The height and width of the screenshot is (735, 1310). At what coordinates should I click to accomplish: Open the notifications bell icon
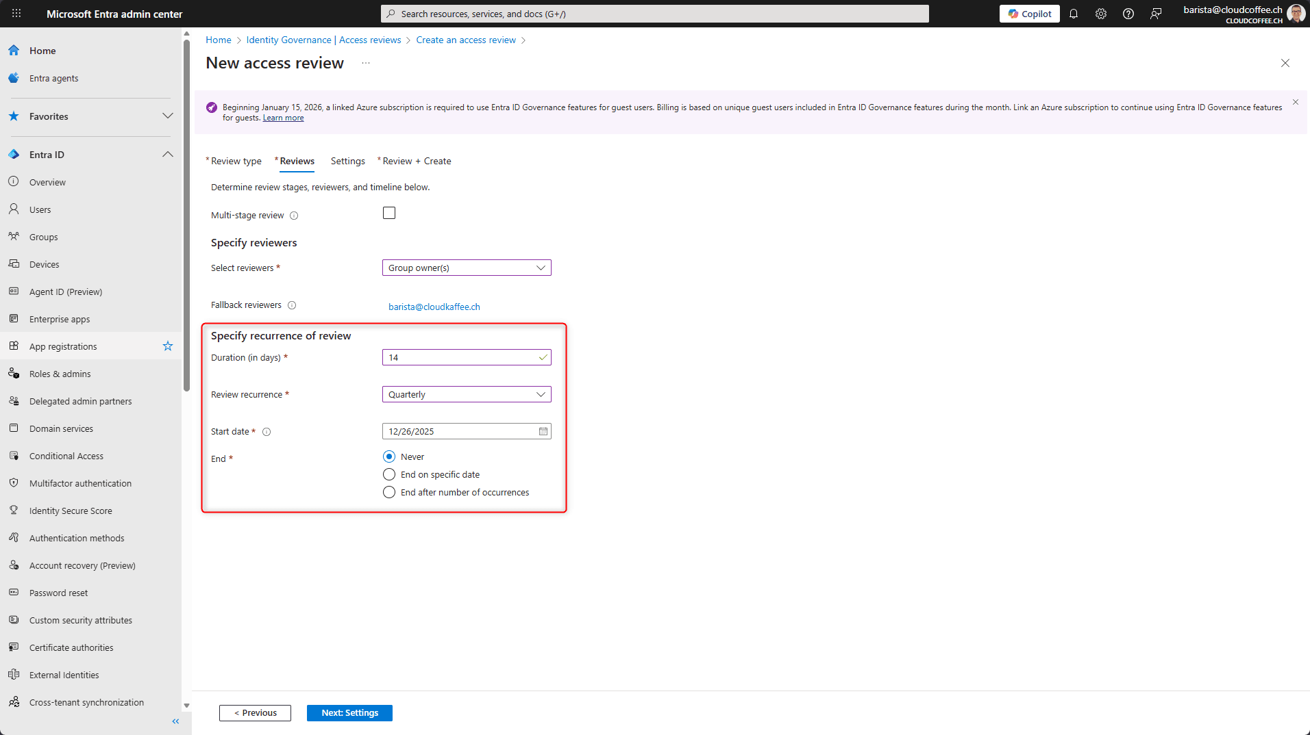1074,14
